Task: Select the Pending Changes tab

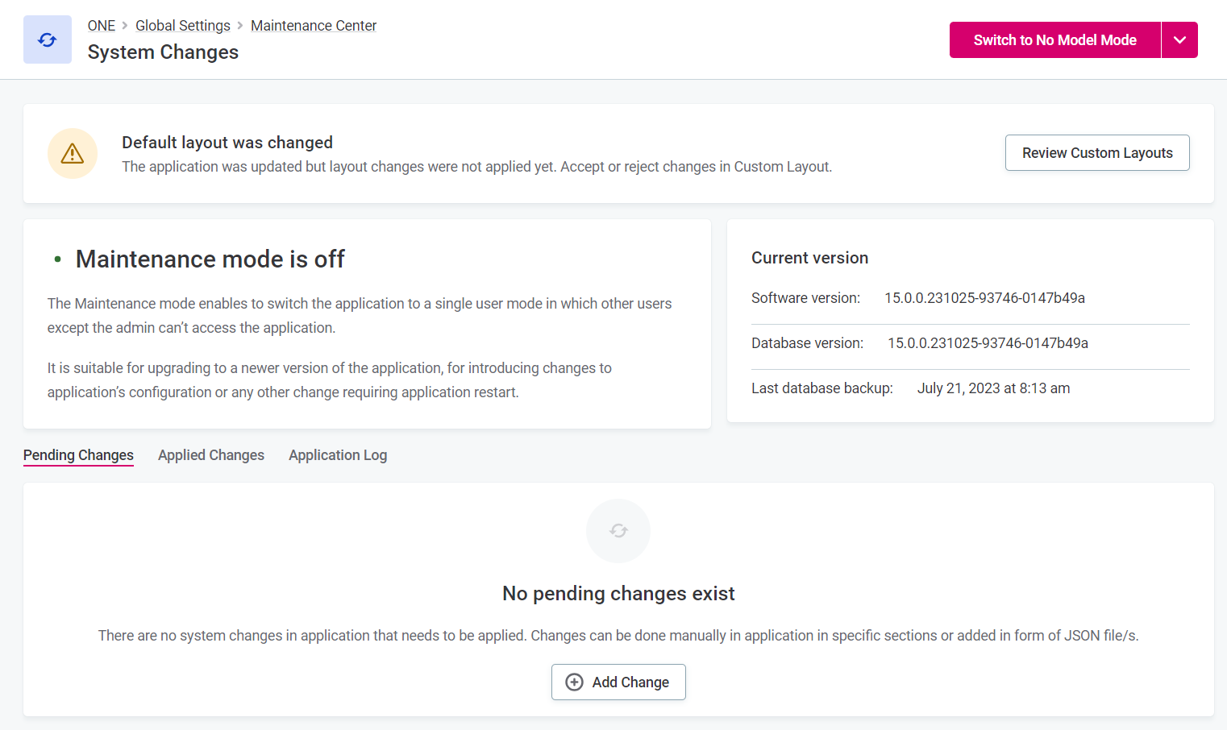Action: 78,454
